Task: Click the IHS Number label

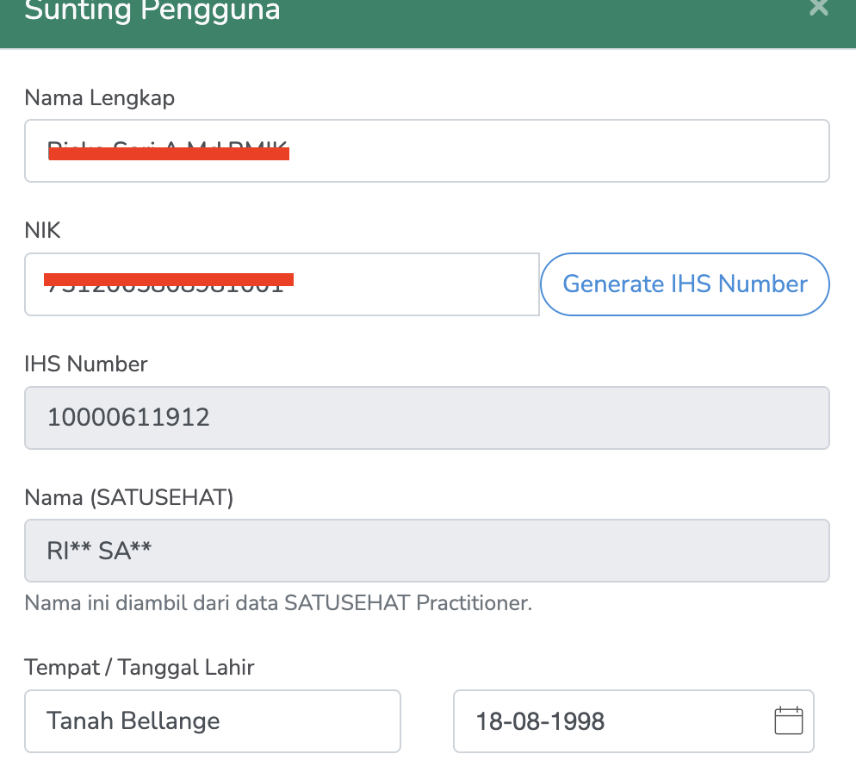Action: coord(86,365)
